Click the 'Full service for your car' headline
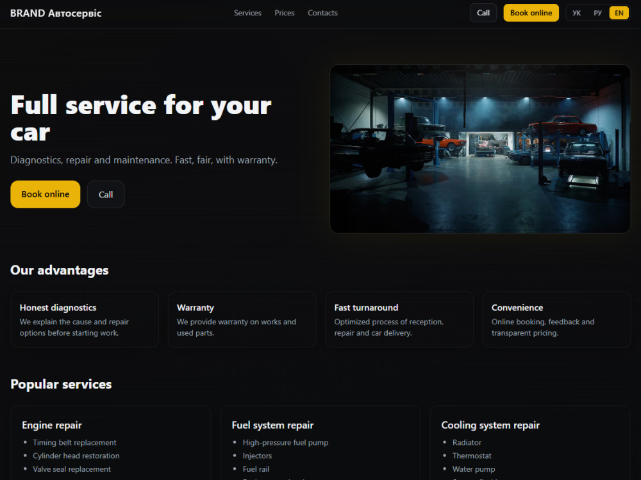This screenshot has width=641, height=480. [x=141, y=118]
